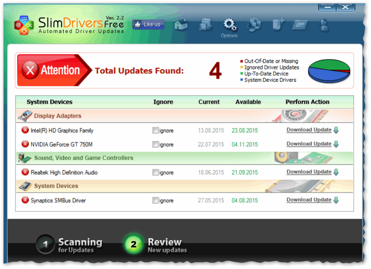Tick ignore checkbox for Realtek High Definition Audio
This screenshot has width=371, height=269.
156,173
